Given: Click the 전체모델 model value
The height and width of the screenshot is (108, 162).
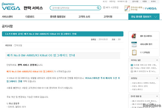Looking at the screenshot, I should click(18, 45).
